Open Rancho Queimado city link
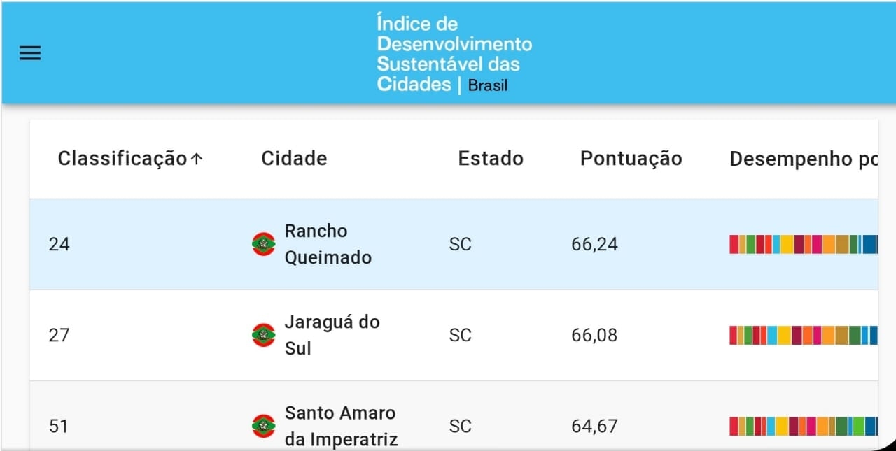The width and height of the screenshot is (896, 451). pyautogui.click(x=328, y=244)
